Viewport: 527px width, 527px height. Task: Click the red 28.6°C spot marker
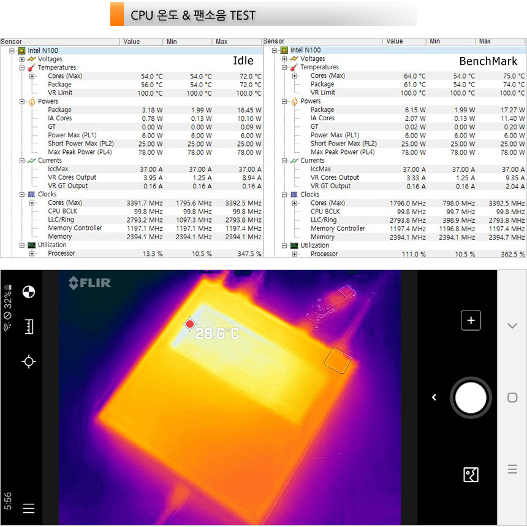[x=190, y=323]
